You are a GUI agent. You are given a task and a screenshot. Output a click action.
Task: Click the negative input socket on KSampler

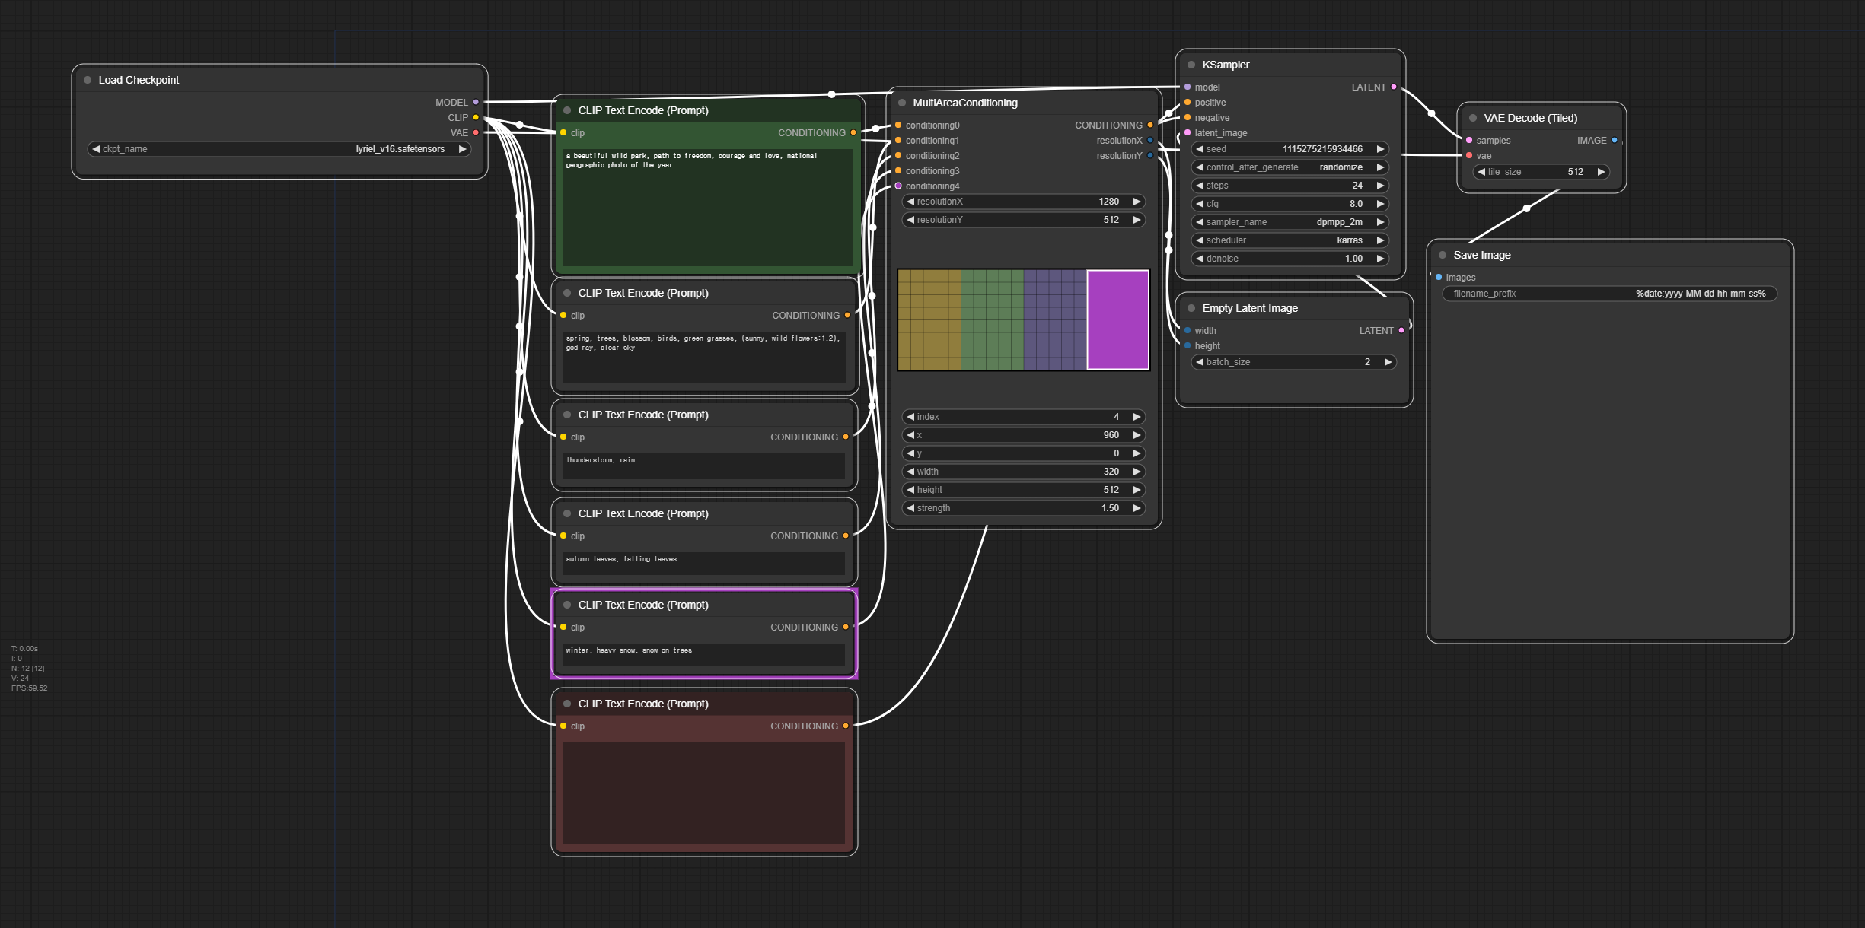tap(1188, 117)
